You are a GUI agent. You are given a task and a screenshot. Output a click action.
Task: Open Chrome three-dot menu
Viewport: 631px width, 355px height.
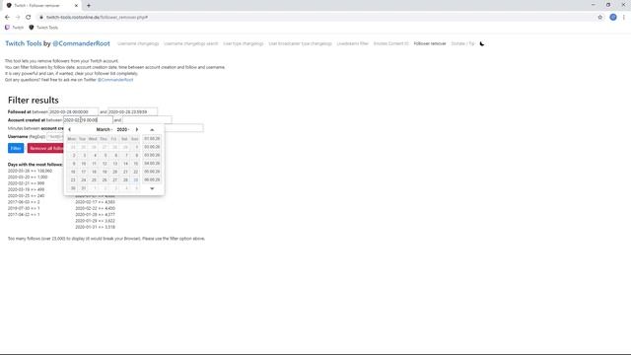[624, 18]
